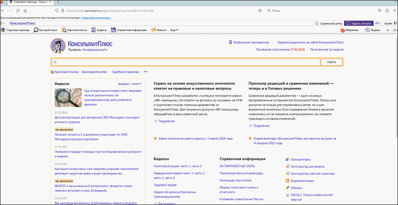Decrease font size with A- icon
This screenshot has width=398, height=205.
coord(388,30)
